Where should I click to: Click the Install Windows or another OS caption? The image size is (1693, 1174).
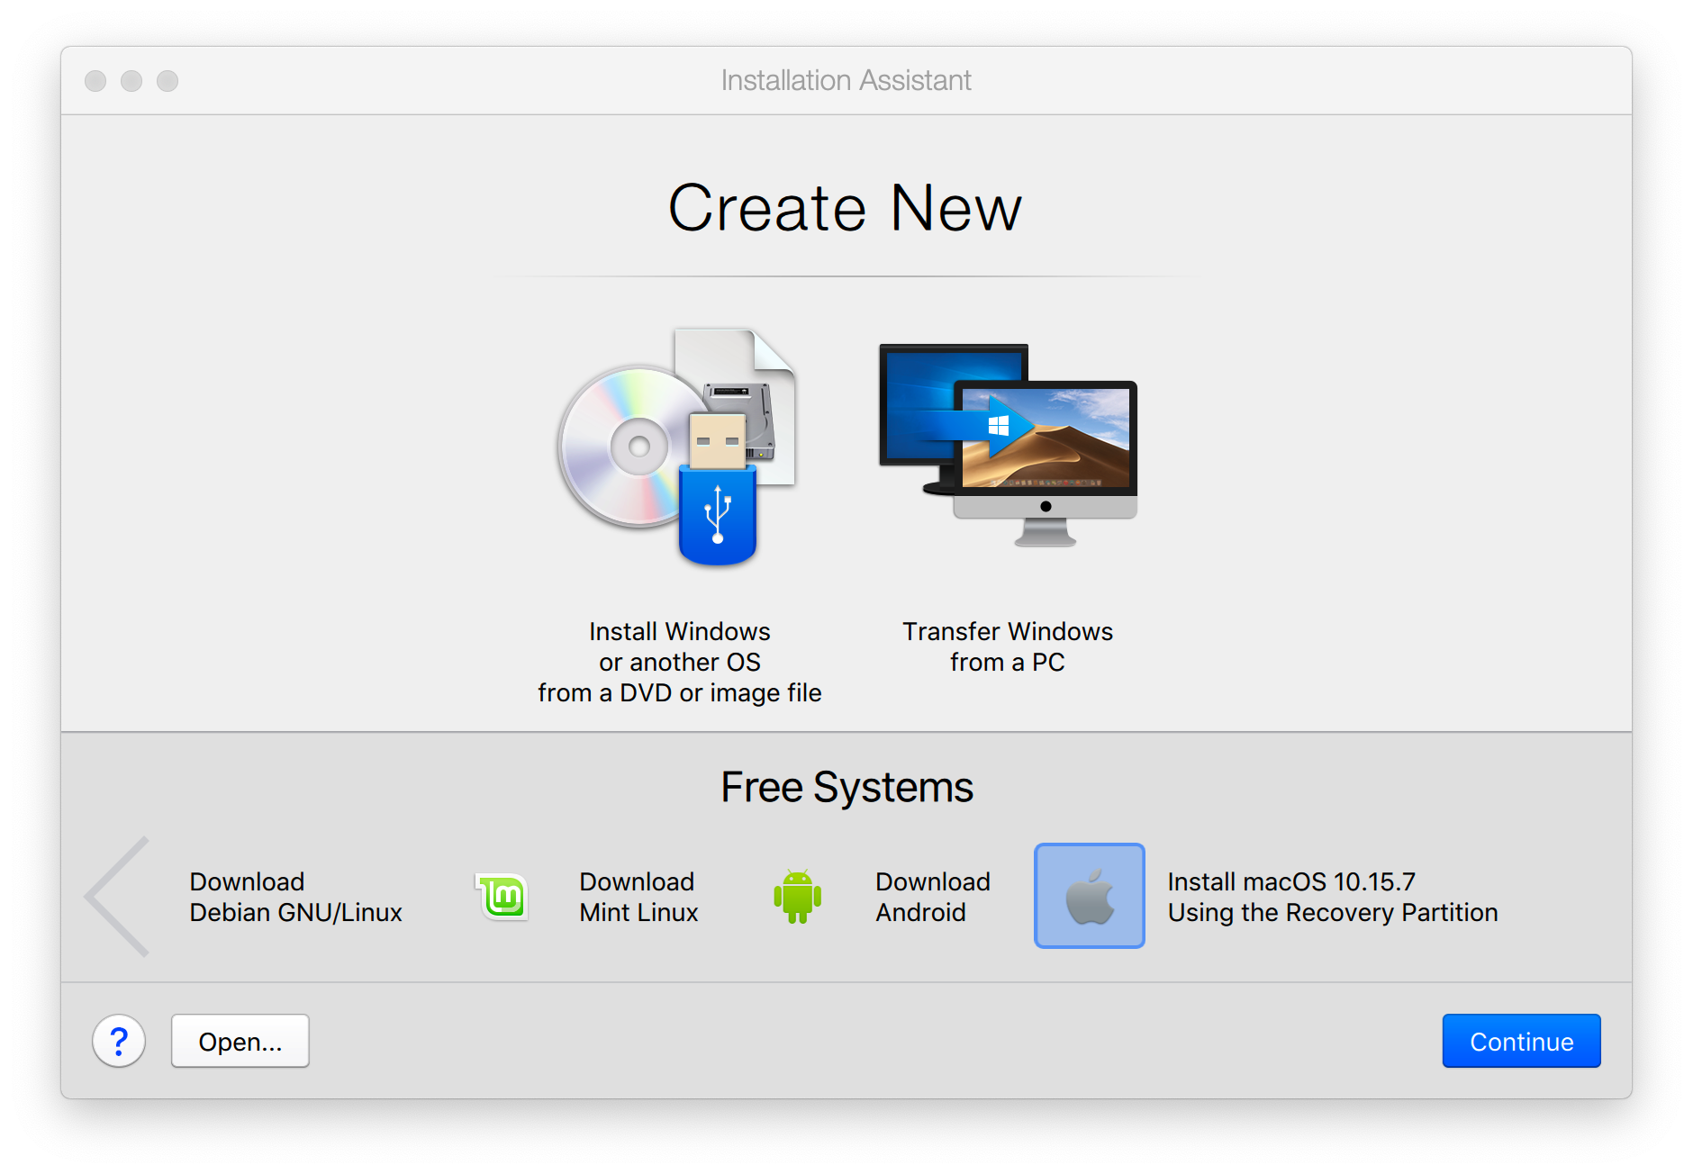[x=679, y=662]
